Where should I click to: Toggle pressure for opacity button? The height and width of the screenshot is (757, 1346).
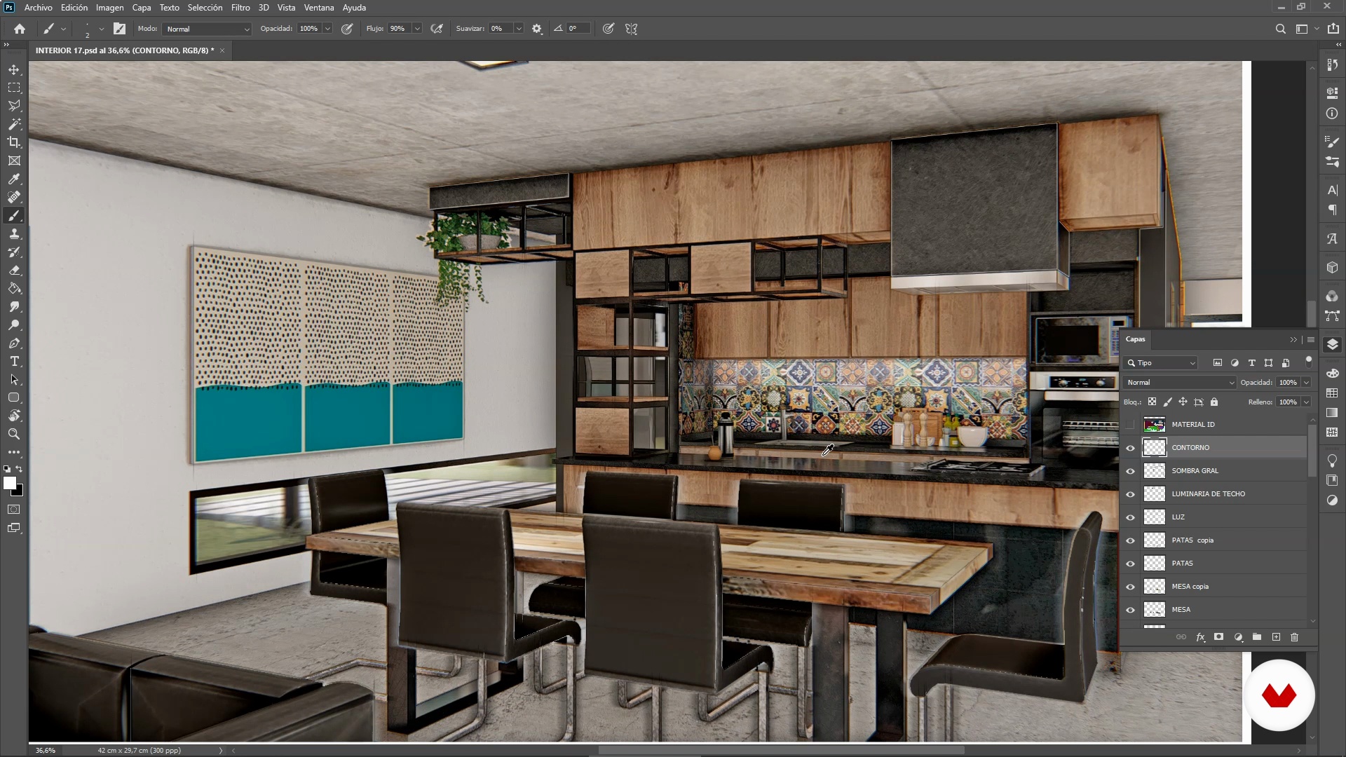pos(347,29)
